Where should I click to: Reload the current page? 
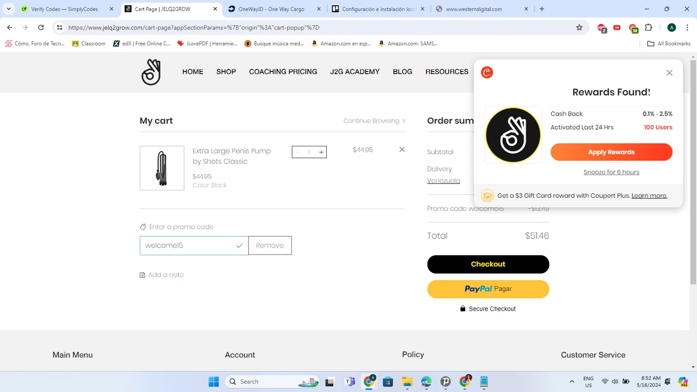[x=41, y=27]
